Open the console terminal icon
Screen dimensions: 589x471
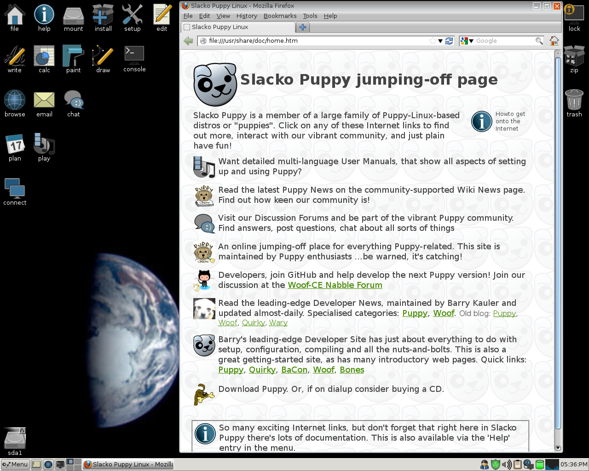134,55
